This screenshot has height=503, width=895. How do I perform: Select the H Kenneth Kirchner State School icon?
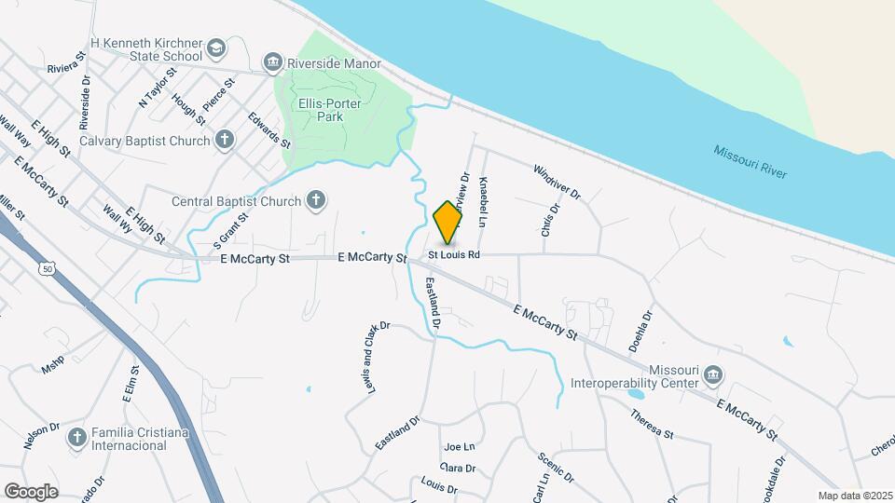click(x=216, y=48)
